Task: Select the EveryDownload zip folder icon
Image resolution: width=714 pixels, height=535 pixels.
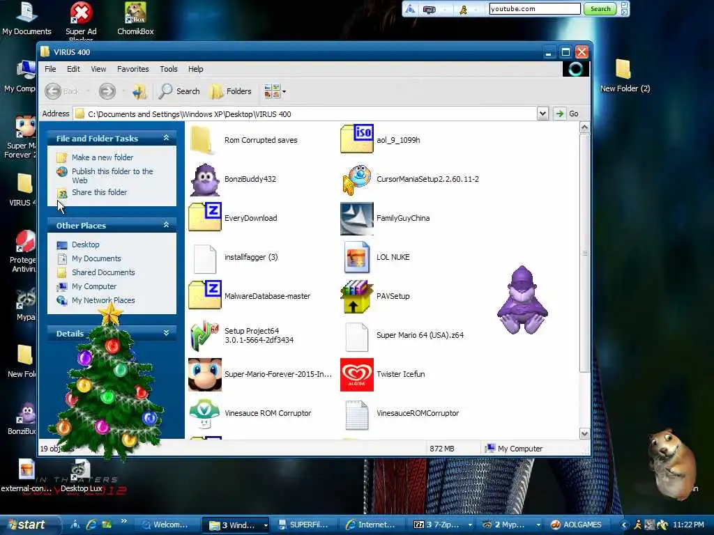Action: (205, 217)
